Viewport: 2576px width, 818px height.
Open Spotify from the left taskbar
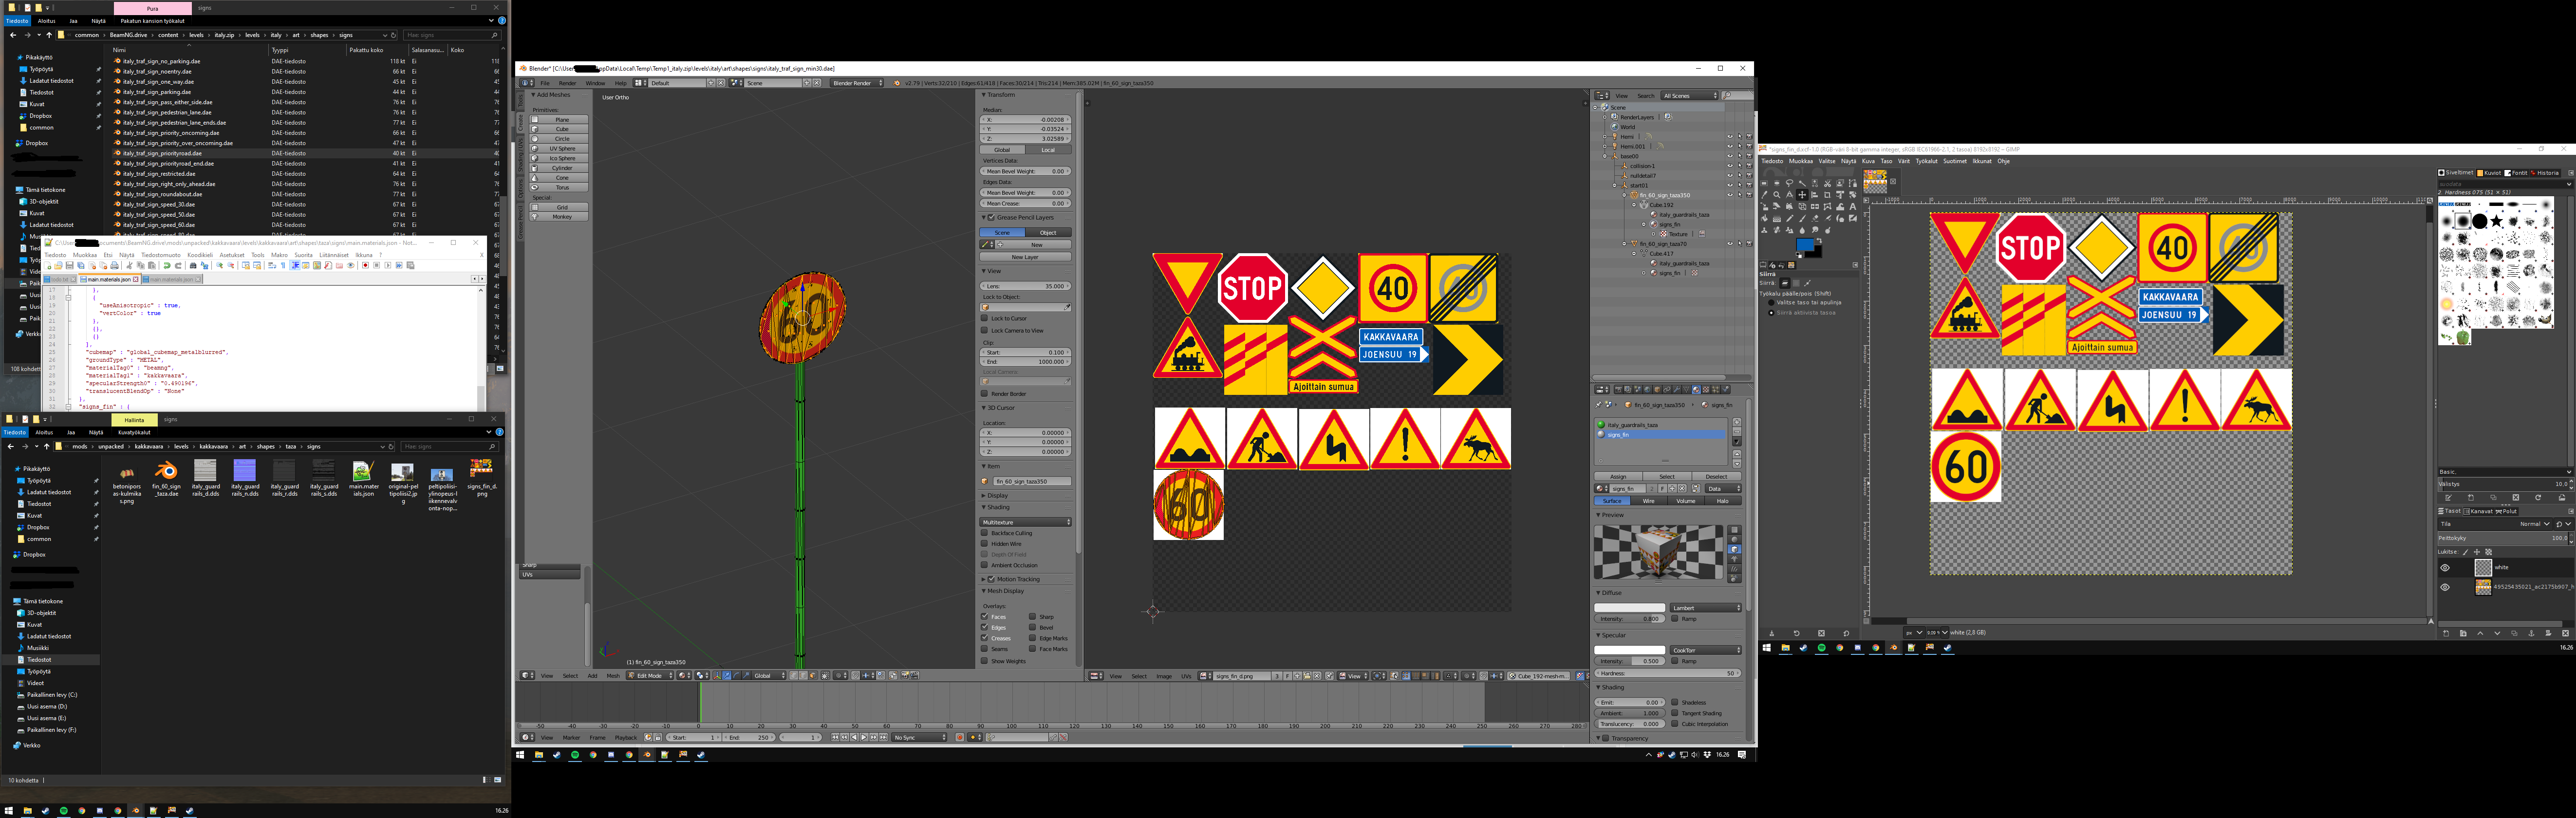(x=64, y=810)
